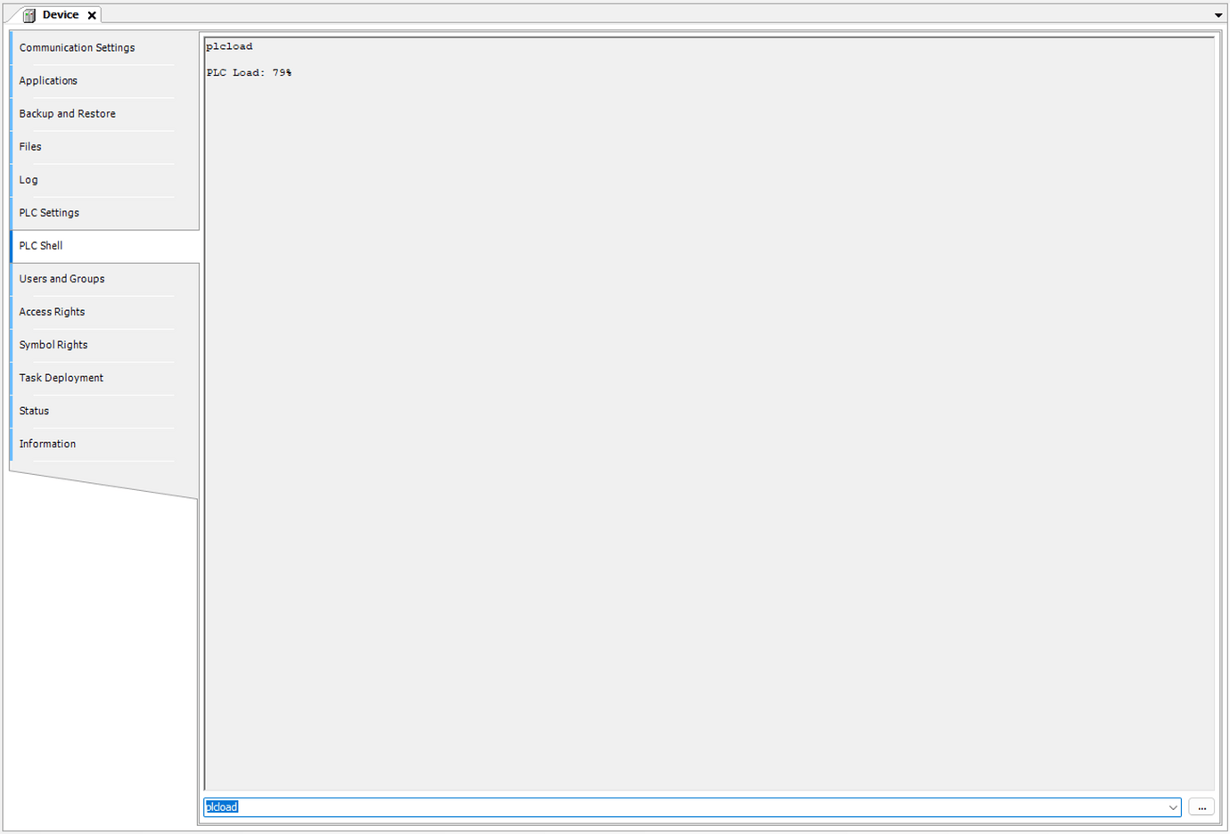Show the PLC Settings page
Image resolution: width=1230 pixels, height=834 pixels.
tap(49, 213)
